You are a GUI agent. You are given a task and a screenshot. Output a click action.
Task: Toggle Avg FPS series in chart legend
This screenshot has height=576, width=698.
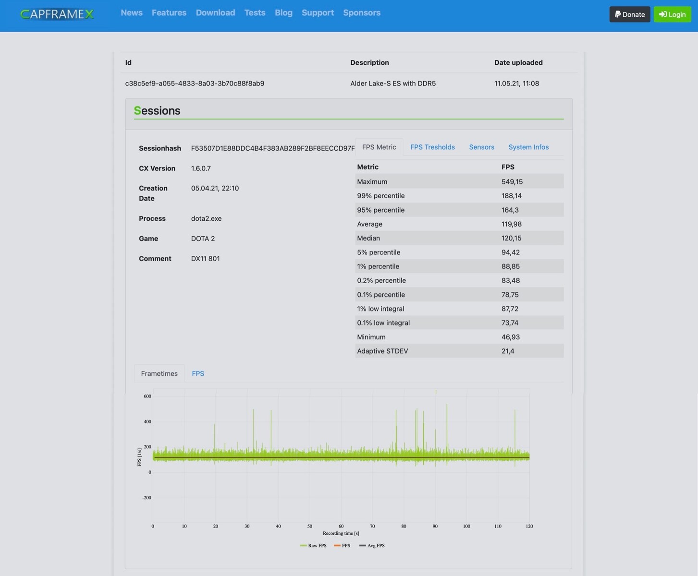click(372, 546)
